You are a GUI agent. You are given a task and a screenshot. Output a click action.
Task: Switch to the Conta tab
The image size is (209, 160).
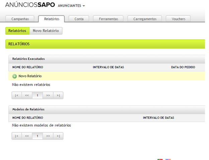point(79,19)
